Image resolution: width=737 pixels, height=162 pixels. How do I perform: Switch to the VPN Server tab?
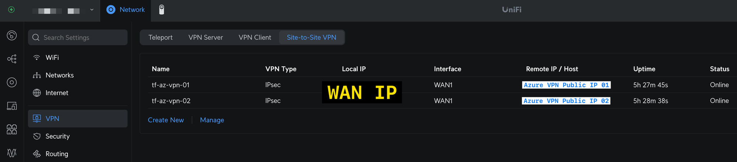pyautogui.click(x=206, y=38)
